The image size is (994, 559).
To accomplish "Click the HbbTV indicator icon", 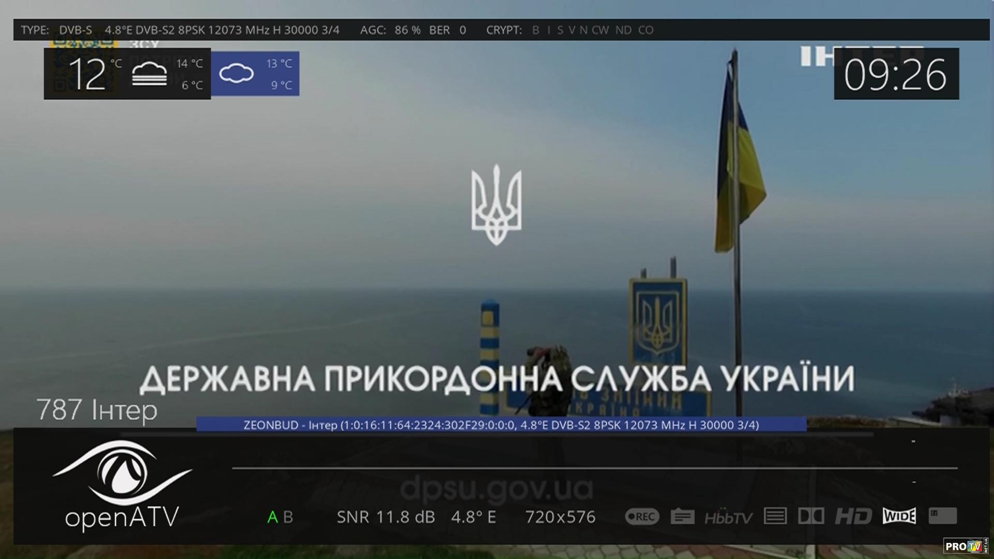I will 728,517.
